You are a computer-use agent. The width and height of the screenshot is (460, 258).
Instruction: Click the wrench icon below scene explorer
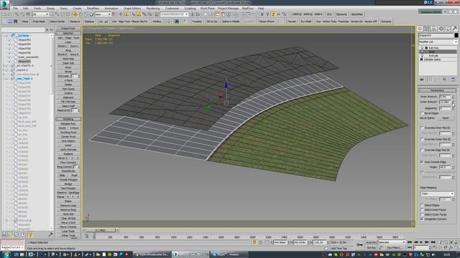point(50,234)
